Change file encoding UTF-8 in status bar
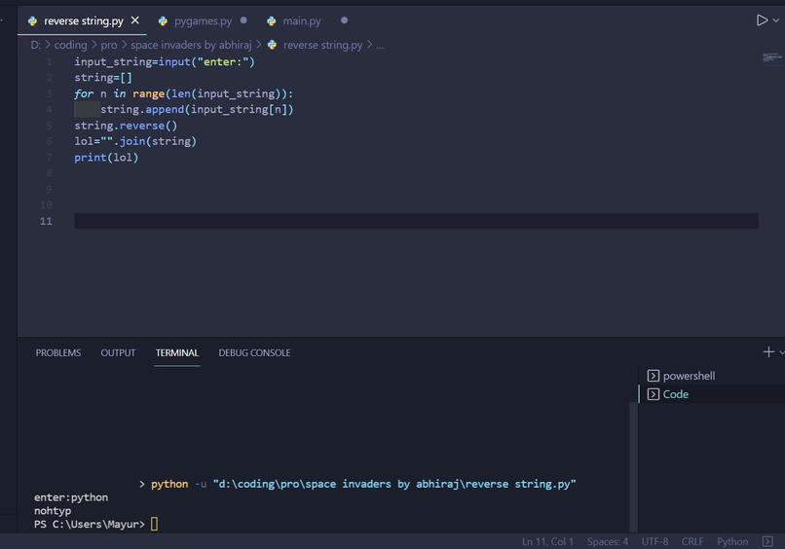The width and height of the screenshot is (785, 549). [654, 541]
